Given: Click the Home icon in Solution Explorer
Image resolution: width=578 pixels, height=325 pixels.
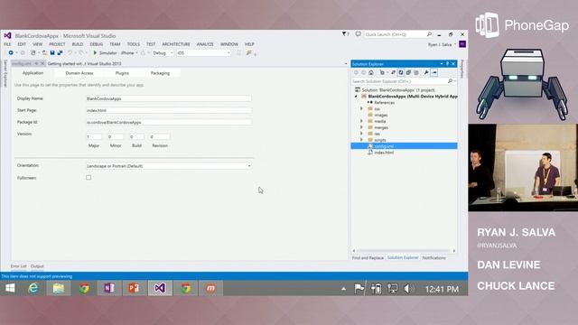Looking at the screenshot, I should (x=371, y=72).
